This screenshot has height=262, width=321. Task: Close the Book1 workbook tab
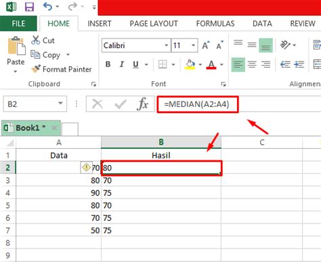(x=54, y=128)
